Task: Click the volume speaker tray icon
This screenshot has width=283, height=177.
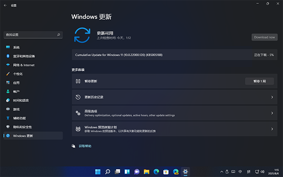Action: coord(263,172)
